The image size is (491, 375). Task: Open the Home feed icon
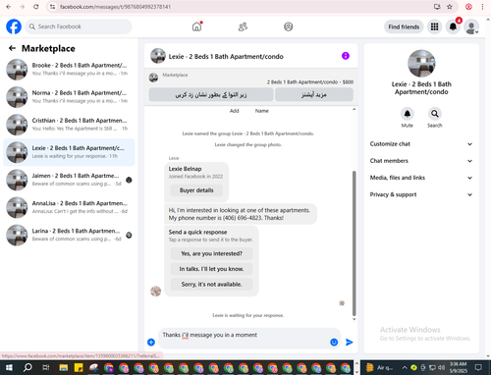pos(196,27)
